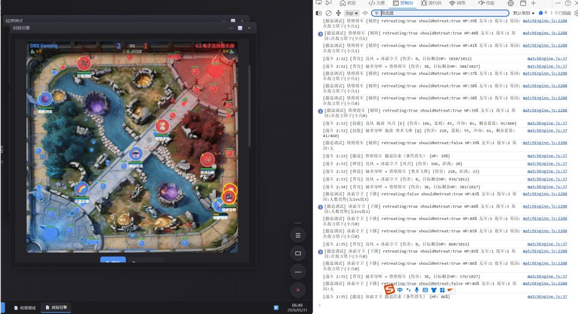
Task: Open matchEngine.js:37 link on 2:32 迅风 line
Action: click(x=547, y=58)
